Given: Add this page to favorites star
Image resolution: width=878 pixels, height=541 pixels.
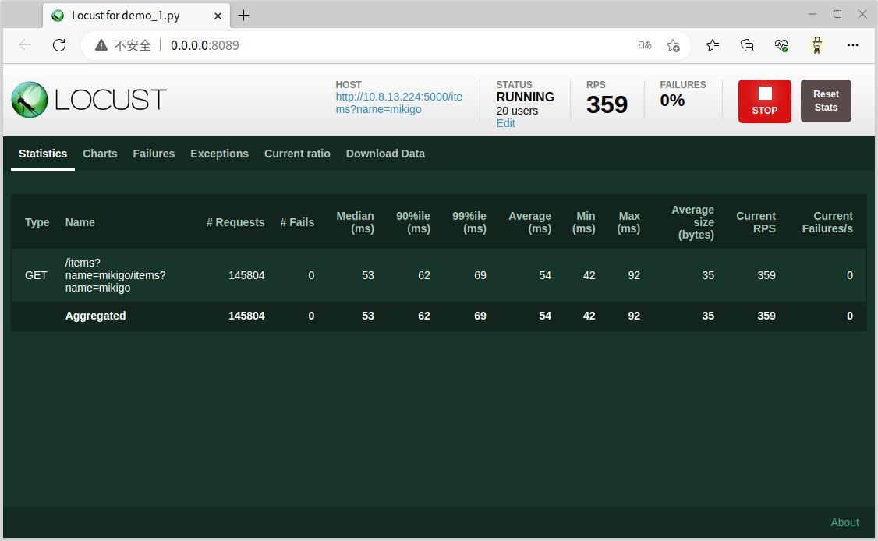Looking at the screenshot, I should pyautogui.click(x=673, y=45).
